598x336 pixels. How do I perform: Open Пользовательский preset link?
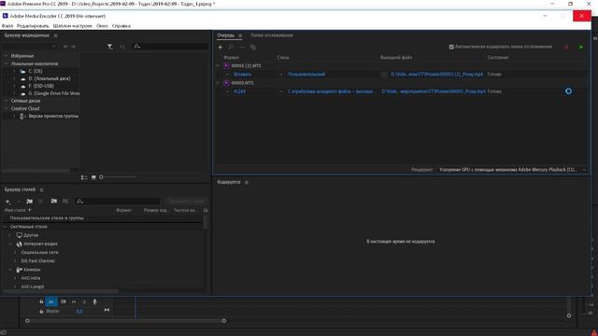(x=306, y=75)
